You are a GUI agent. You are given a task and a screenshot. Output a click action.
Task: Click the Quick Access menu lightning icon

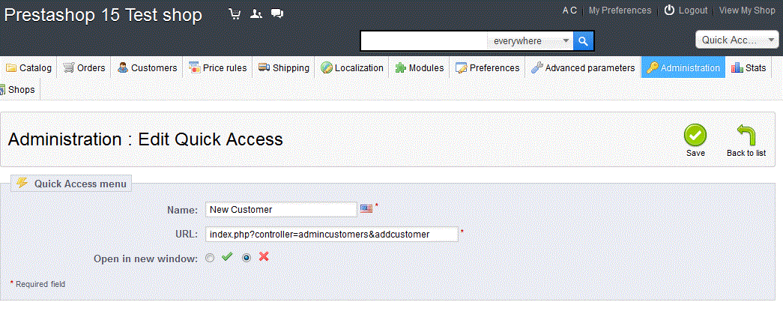point(22,183)
